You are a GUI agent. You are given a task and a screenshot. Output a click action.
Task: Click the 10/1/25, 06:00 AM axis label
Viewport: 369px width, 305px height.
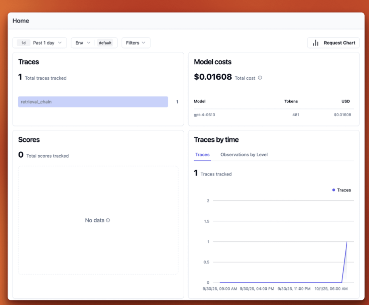click(x=331, y=289)
